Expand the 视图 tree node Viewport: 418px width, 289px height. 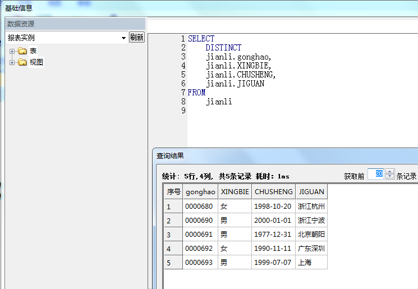[12, 62]
